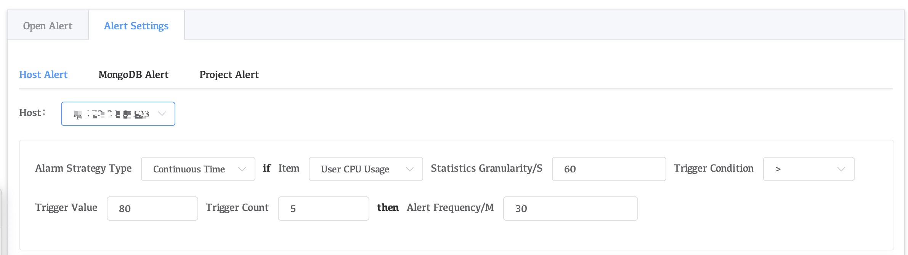The image size is (908, 255).
Task: Click the Alarm Strategy Type label
Action: [x=83, y=168]
